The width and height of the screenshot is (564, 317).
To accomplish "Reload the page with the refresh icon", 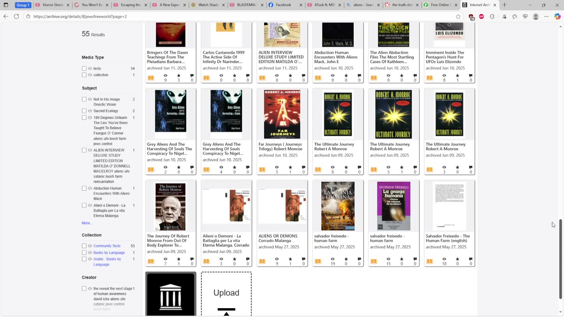I will point(16,16).
